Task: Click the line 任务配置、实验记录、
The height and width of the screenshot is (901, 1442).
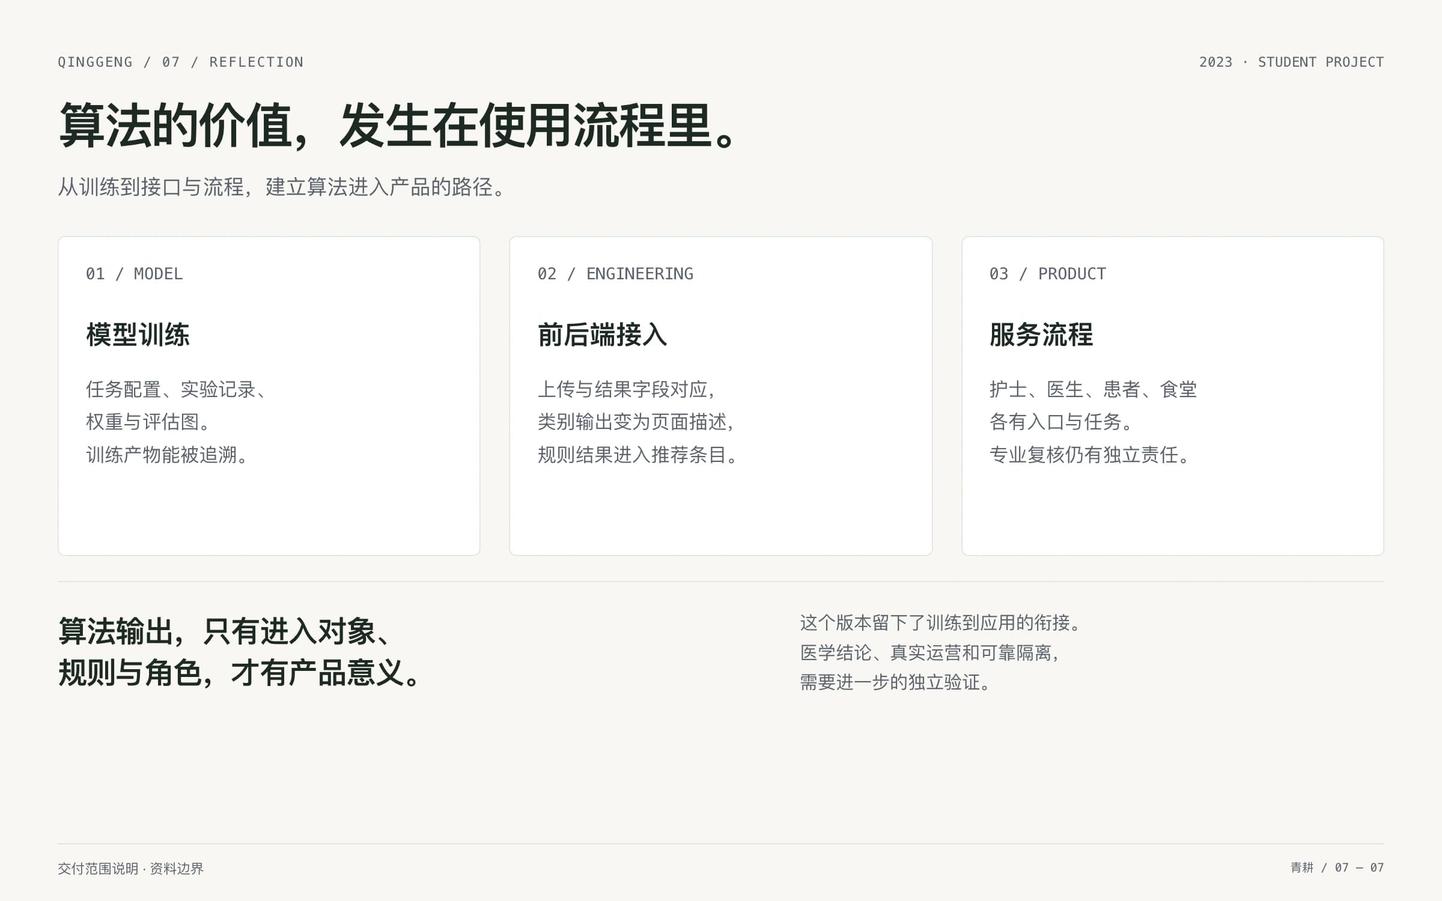Action: [x=176, y=389]
